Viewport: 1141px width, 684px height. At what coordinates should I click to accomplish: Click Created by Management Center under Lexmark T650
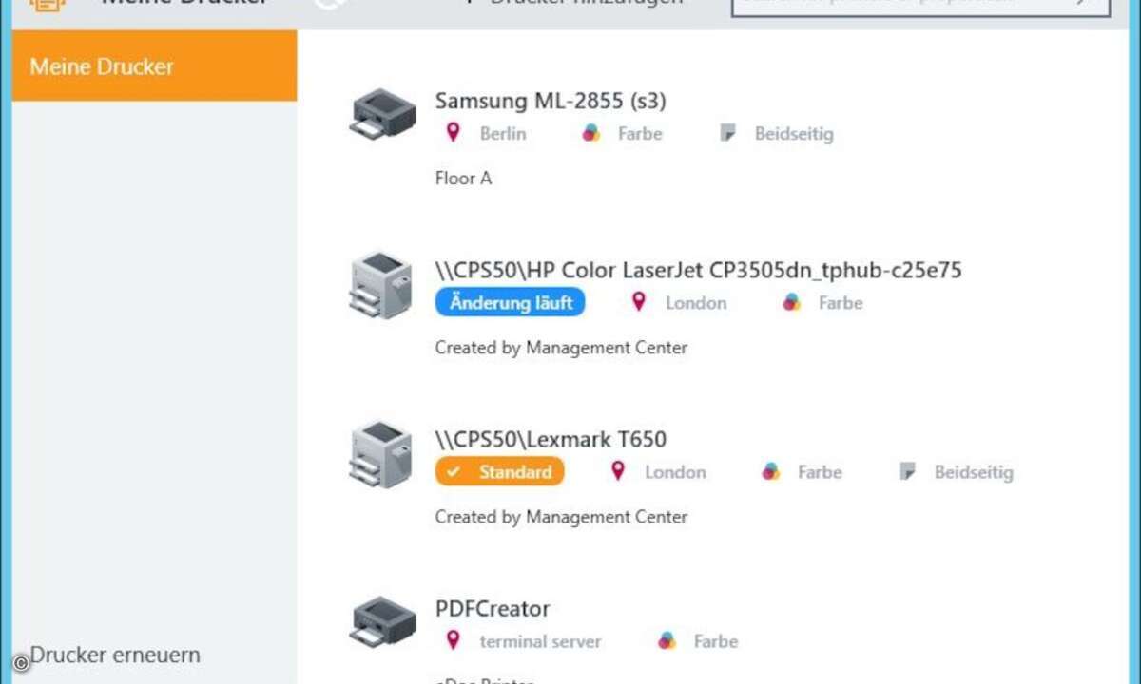point(561,517)
